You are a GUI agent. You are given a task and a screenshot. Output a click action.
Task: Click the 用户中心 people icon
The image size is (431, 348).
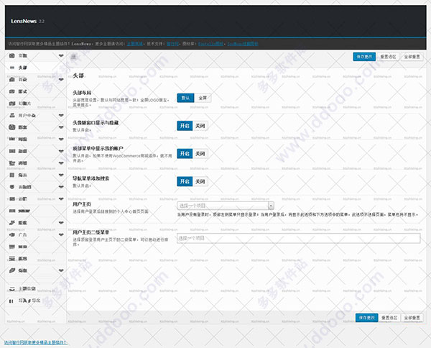point(11,115)
